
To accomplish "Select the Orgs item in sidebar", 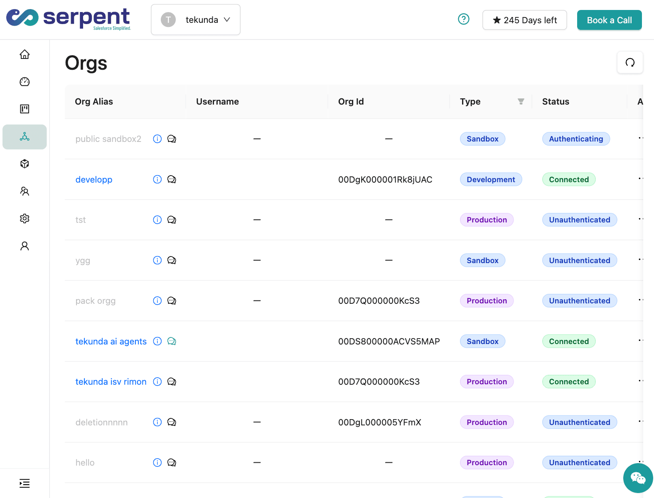I will click(25, 137).
